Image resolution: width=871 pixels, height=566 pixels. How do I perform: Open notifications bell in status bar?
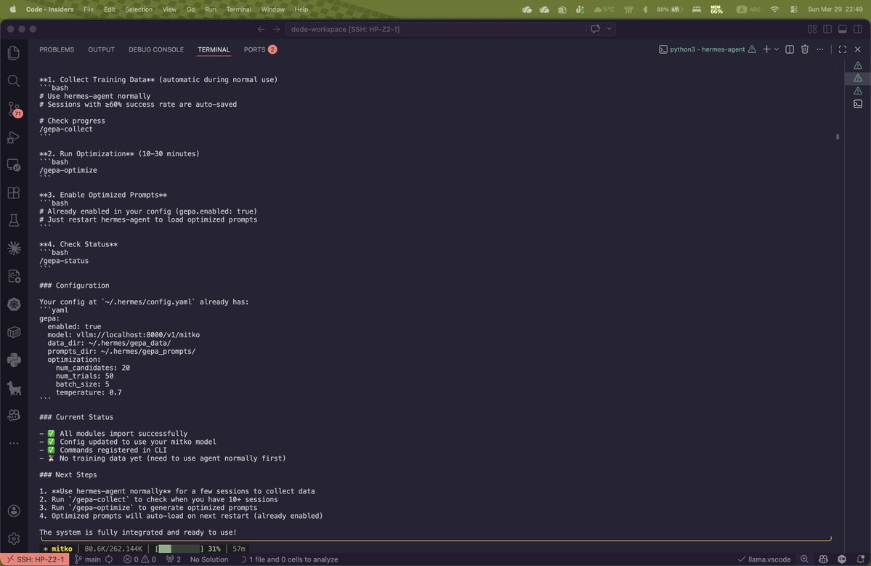click(860, 559)
